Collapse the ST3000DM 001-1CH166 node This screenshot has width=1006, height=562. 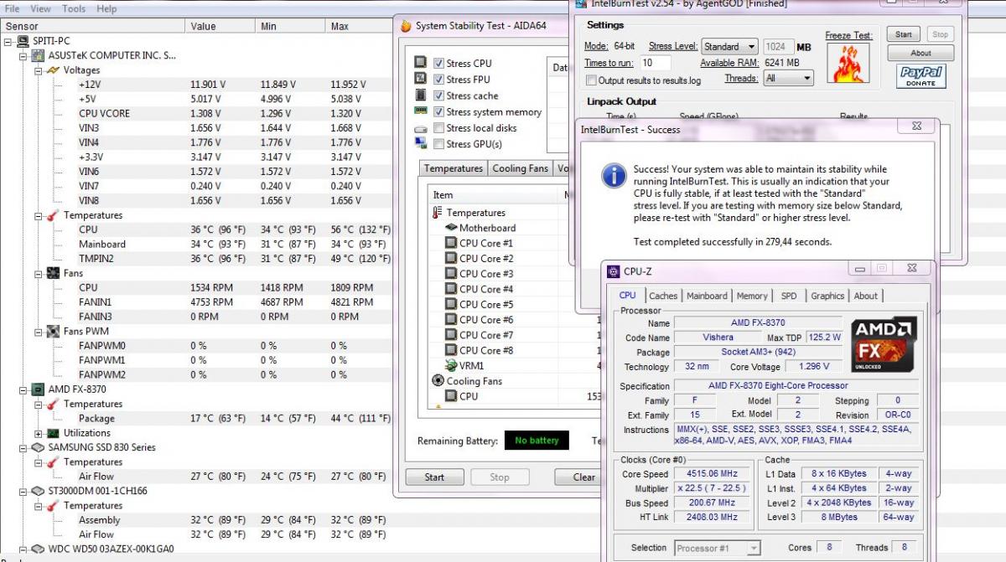click(23, 491)
